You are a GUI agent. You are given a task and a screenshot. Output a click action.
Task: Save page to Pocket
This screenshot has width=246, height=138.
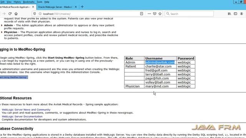pyautogui.click(x=155, y=14)
